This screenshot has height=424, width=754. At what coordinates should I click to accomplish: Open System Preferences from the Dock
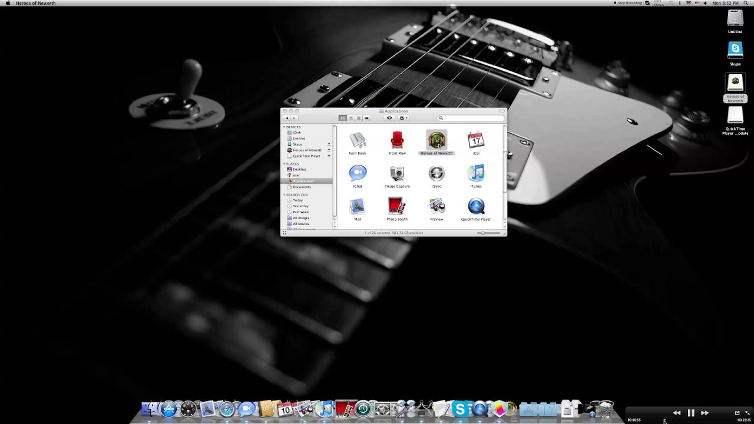(x=383, y=409)
